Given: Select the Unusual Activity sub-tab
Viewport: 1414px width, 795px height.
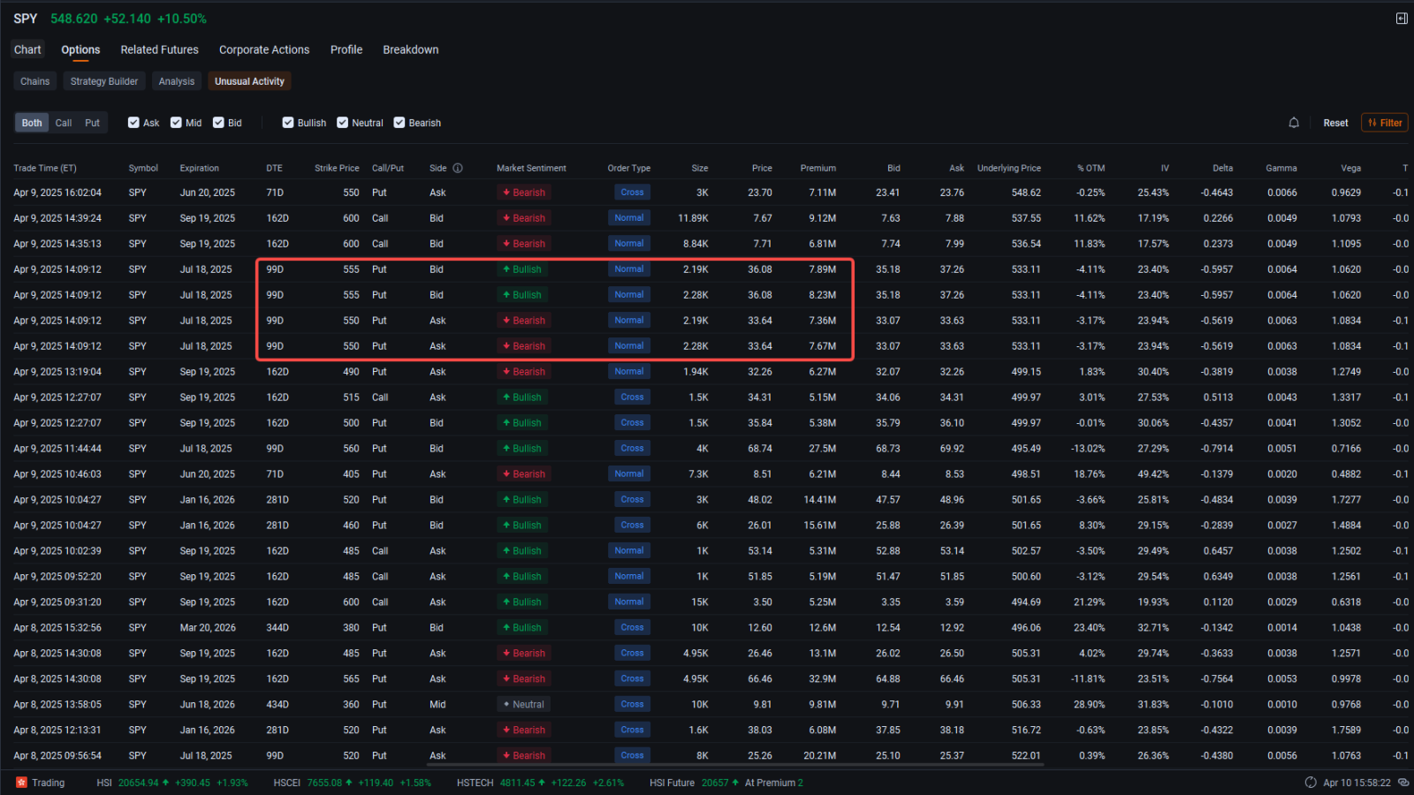Looking at the screenshot, I should (x=249, y=81).
